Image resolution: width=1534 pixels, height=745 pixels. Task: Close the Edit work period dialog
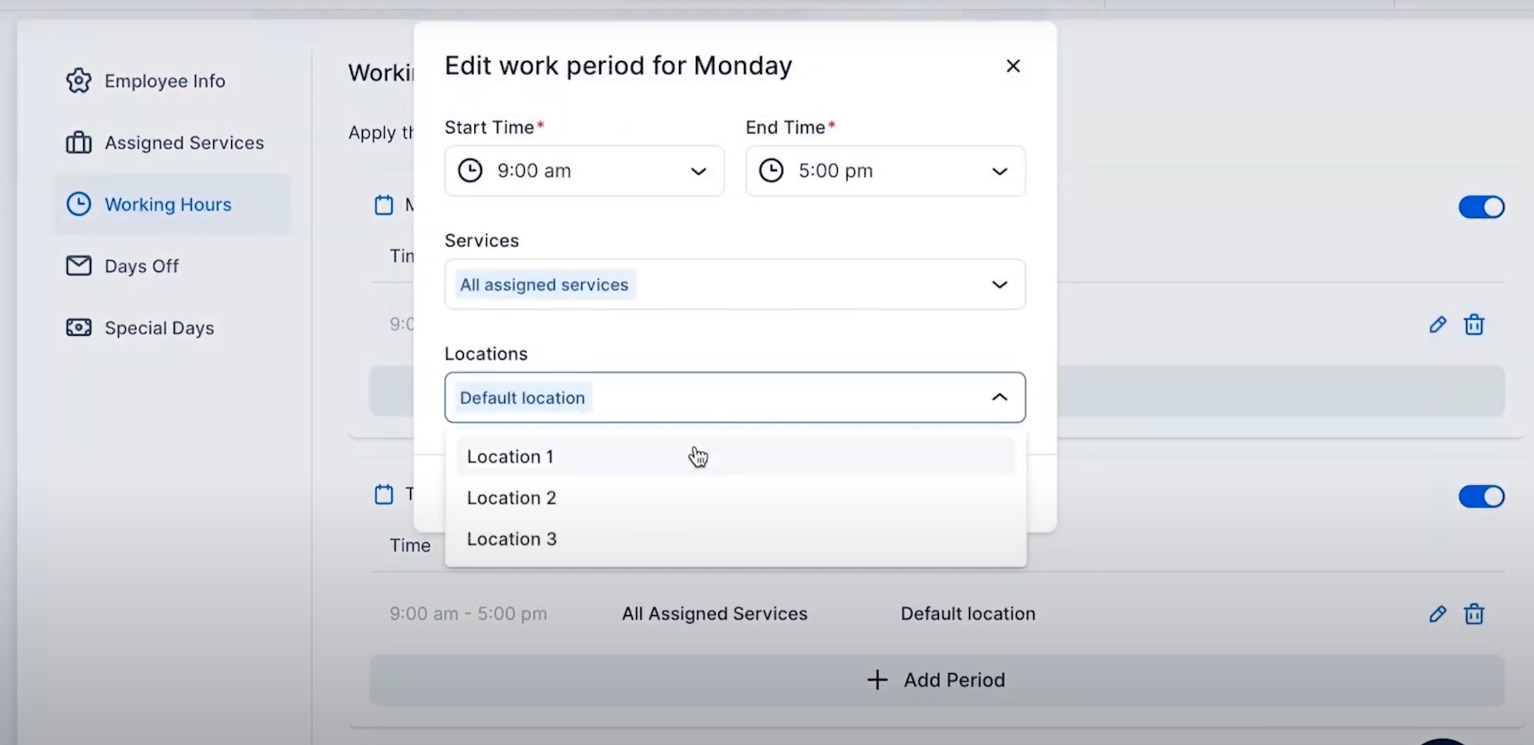1014,66
